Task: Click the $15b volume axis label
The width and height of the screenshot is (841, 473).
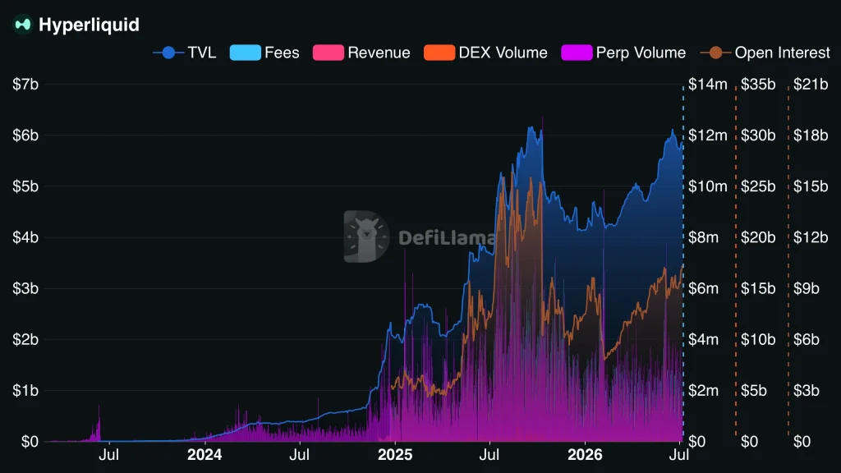Action: tap(758, 288)
